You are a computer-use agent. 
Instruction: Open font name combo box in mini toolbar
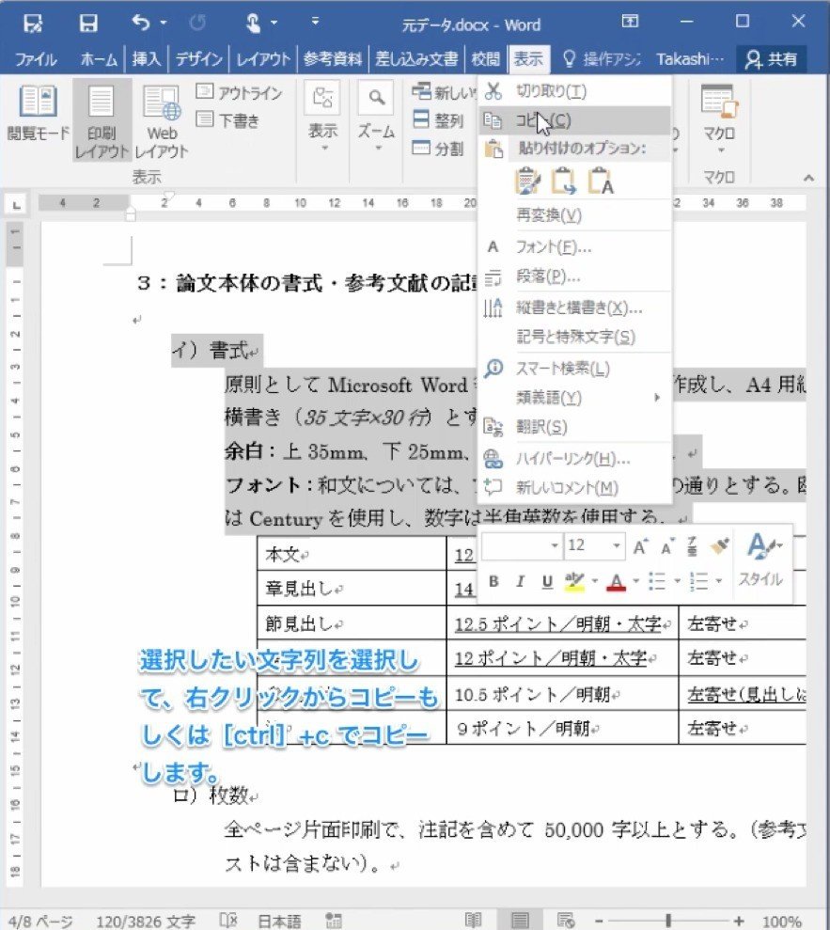coord(522,545)
